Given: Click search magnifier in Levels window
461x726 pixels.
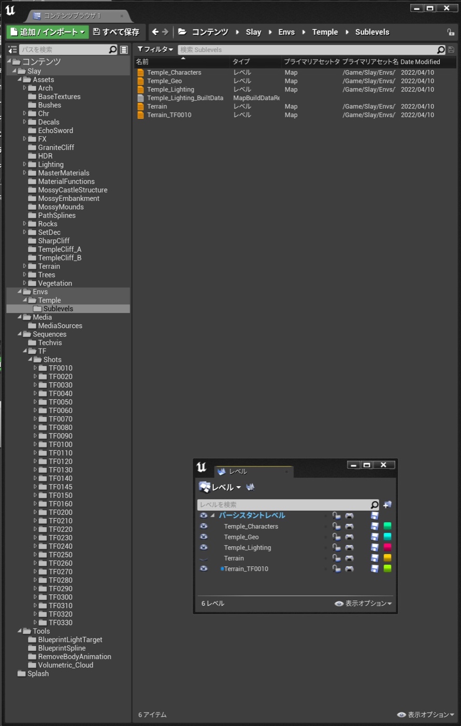Looking at the screenshot, I should pos(374,505).
